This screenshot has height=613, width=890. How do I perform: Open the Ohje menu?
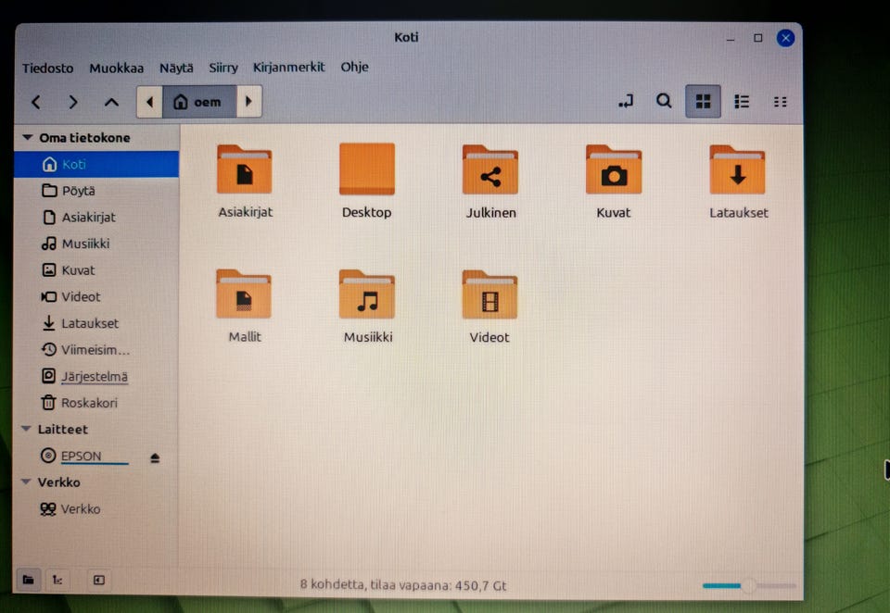tap(355, 67)
